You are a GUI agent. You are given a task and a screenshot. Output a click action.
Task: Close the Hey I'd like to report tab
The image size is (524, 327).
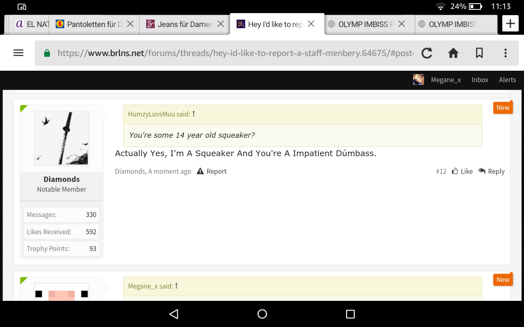(311, 24)
